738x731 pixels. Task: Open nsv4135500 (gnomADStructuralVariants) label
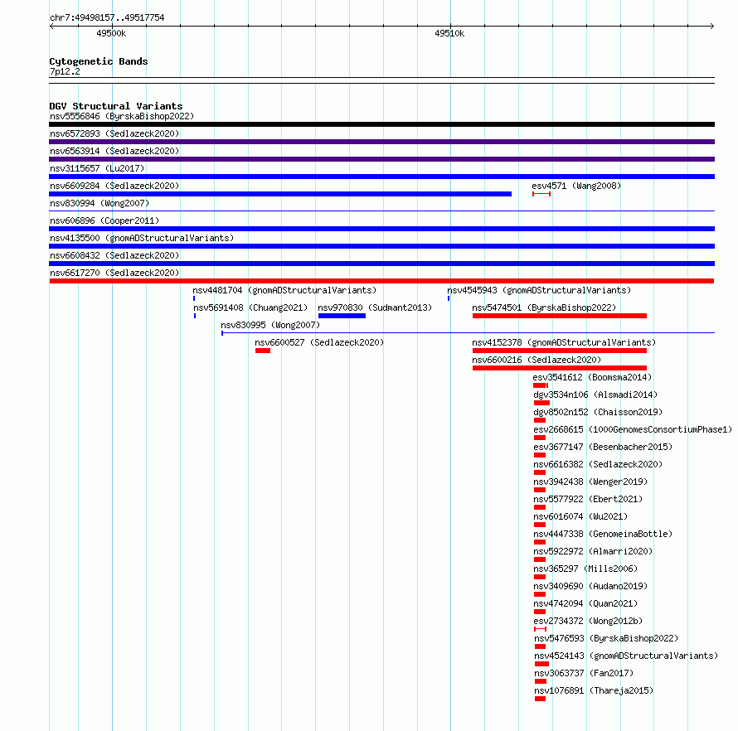pos(142,238)
